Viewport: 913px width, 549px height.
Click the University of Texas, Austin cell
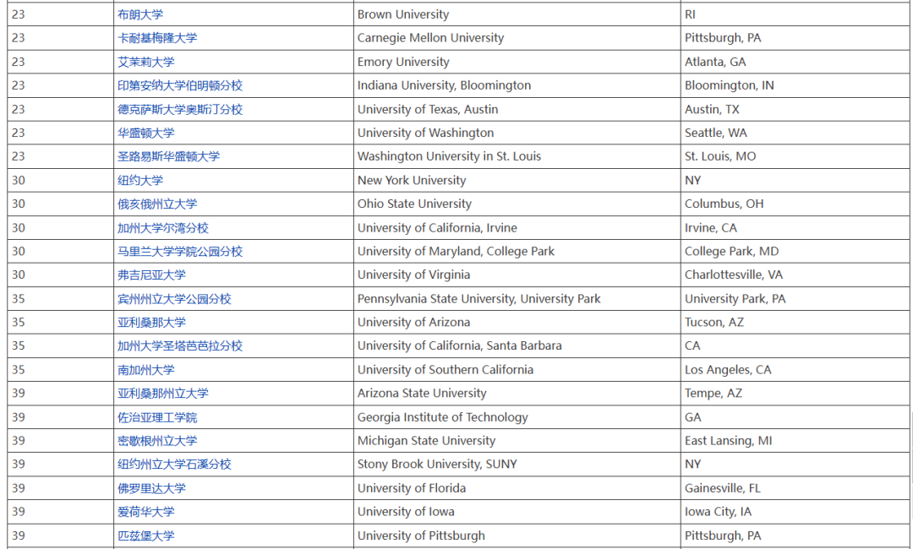(x=517, y=109)
